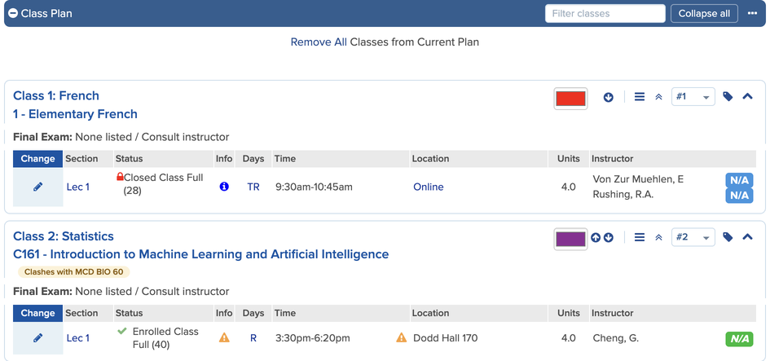This screenshot has width=770, height=361.
Task: Click the Filter classes input field
Action: click(x=605, y=13)
